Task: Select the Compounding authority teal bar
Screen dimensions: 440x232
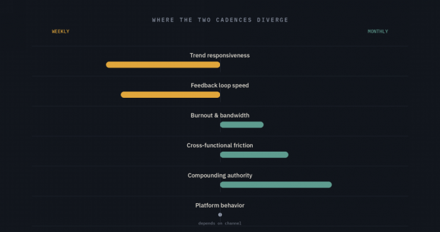Action: pyautogui.click(x=276, y=185)
